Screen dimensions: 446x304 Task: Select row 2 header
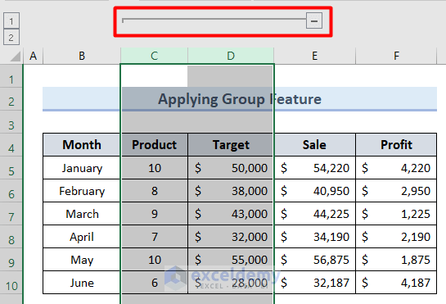[11, 99]
